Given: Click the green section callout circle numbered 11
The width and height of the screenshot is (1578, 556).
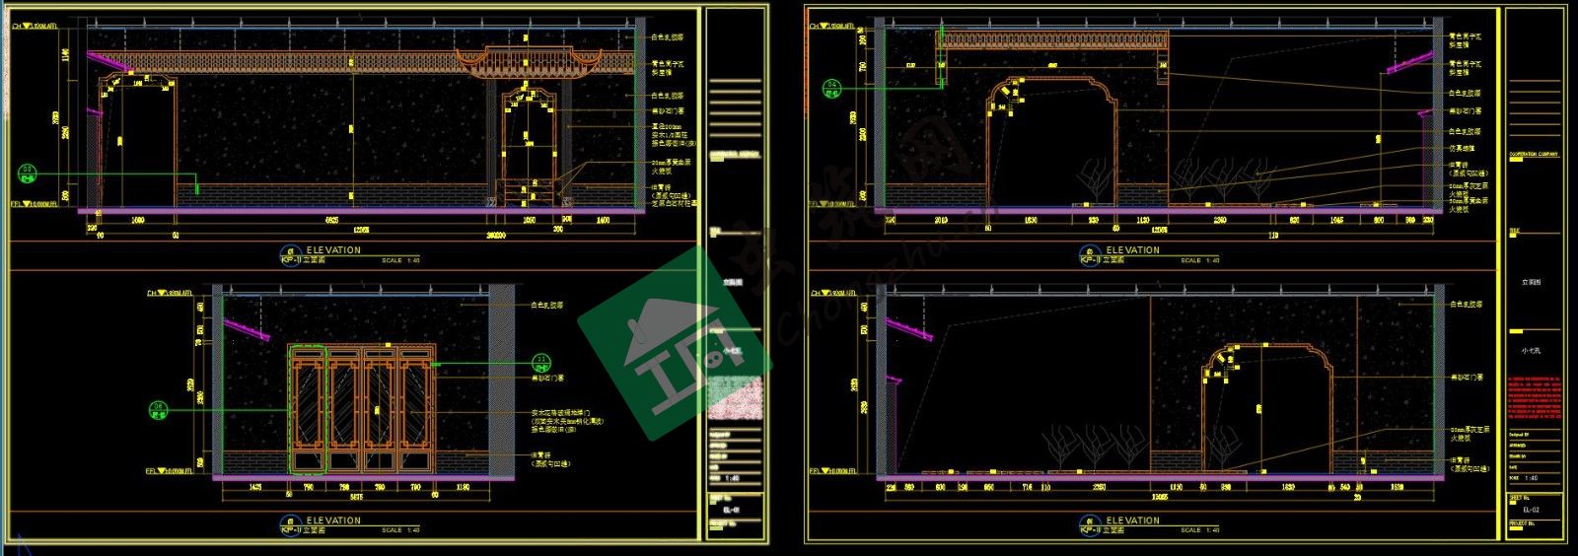Looking at the screenshot, I should (540, 361).
